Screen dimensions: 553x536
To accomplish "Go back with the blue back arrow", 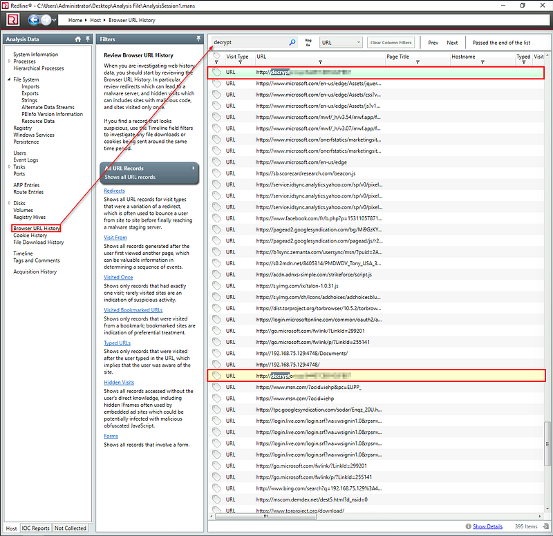I will (33, 20).
